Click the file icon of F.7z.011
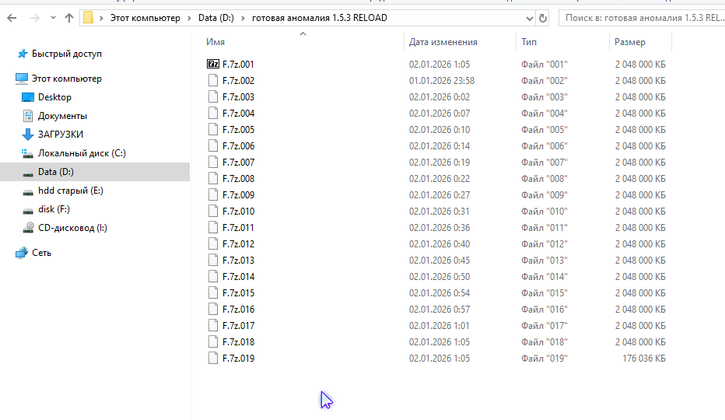This screenshot has width=725, height=420. pyautogui.click(x=212, y=228)
